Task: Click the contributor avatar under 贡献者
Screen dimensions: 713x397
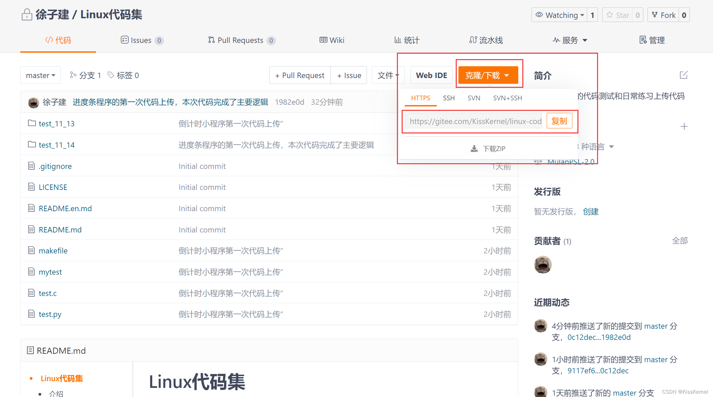Action: click(543, 265)
